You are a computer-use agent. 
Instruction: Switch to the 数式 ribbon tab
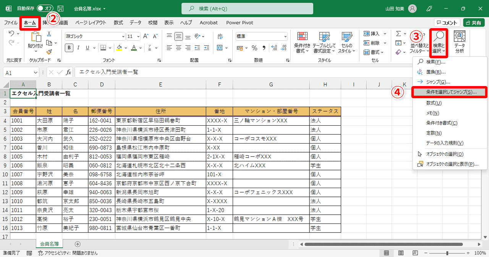[x=118, y=22]
